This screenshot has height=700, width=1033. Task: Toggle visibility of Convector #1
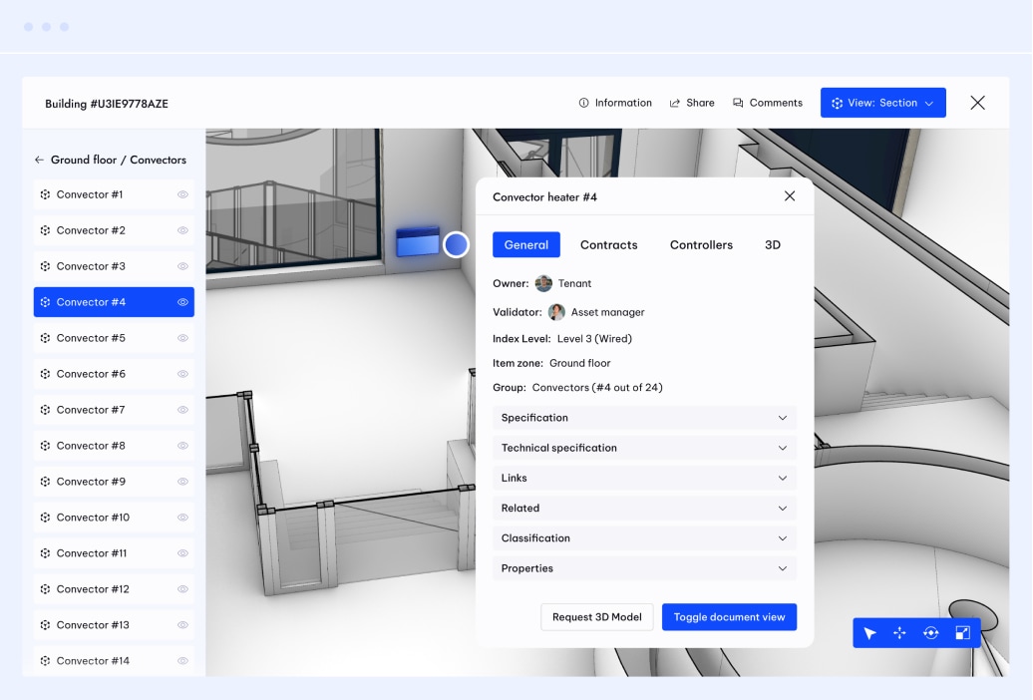click(183, 194)
